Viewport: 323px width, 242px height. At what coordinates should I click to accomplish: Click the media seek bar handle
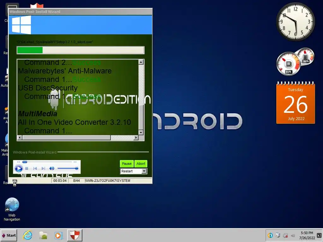(25, 162)
